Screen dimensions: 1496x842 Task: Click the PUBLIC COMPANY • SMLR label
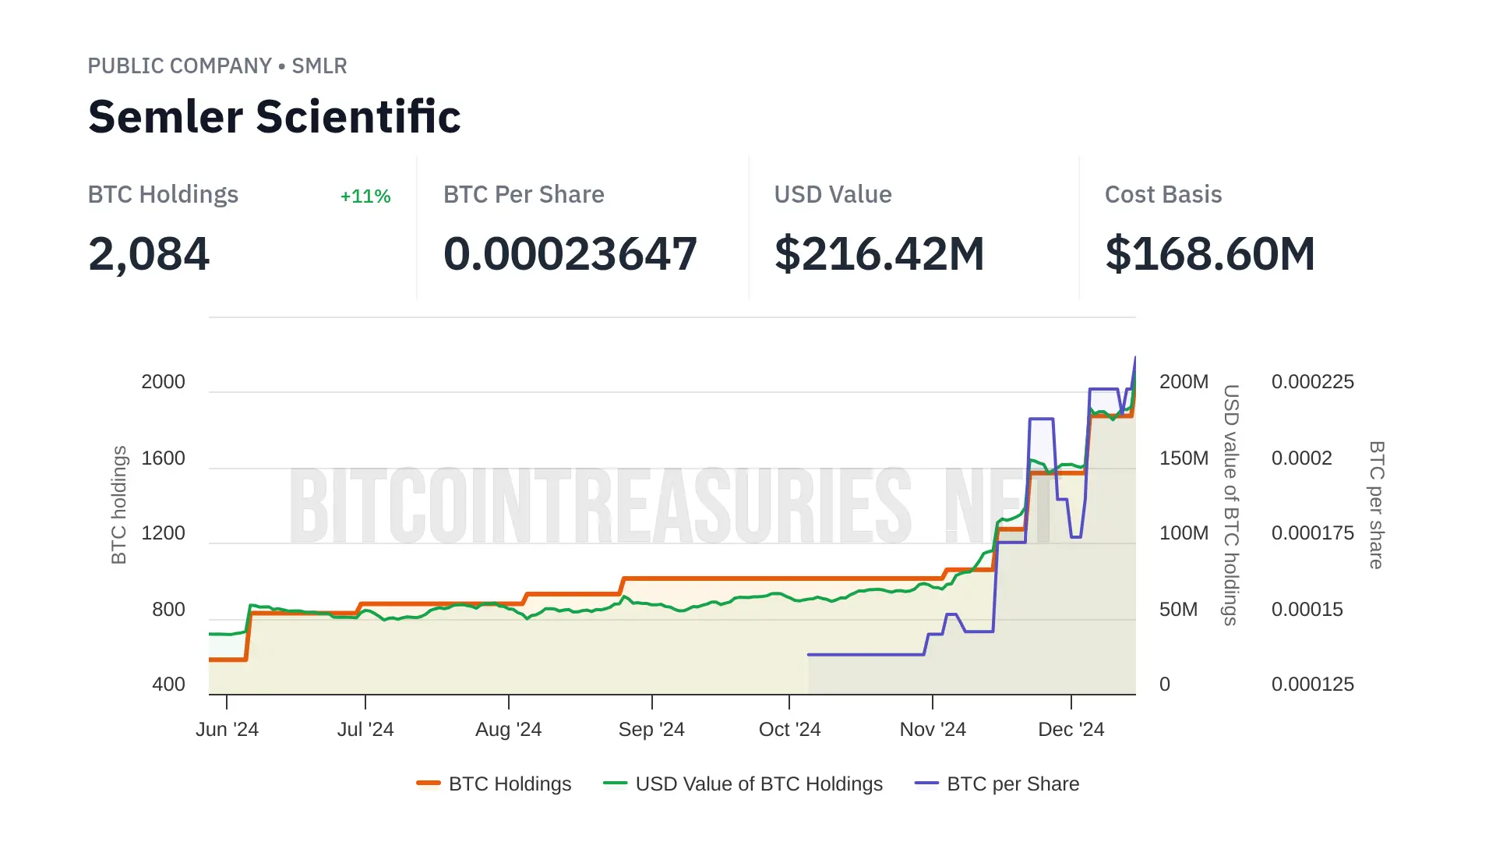point(217,66)
